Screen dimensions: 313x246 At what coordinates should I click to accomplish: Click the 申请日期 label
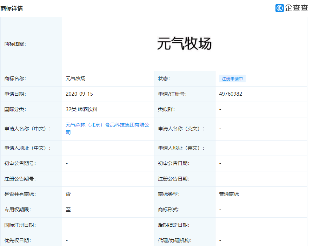15,94
